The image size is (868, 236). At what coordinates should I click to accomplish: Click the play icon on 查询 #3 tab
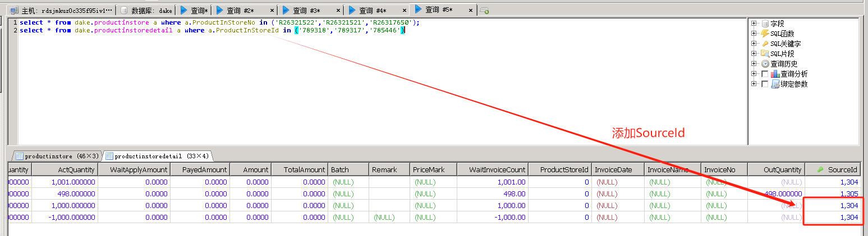pyautogui.click(x=286, y=10)
